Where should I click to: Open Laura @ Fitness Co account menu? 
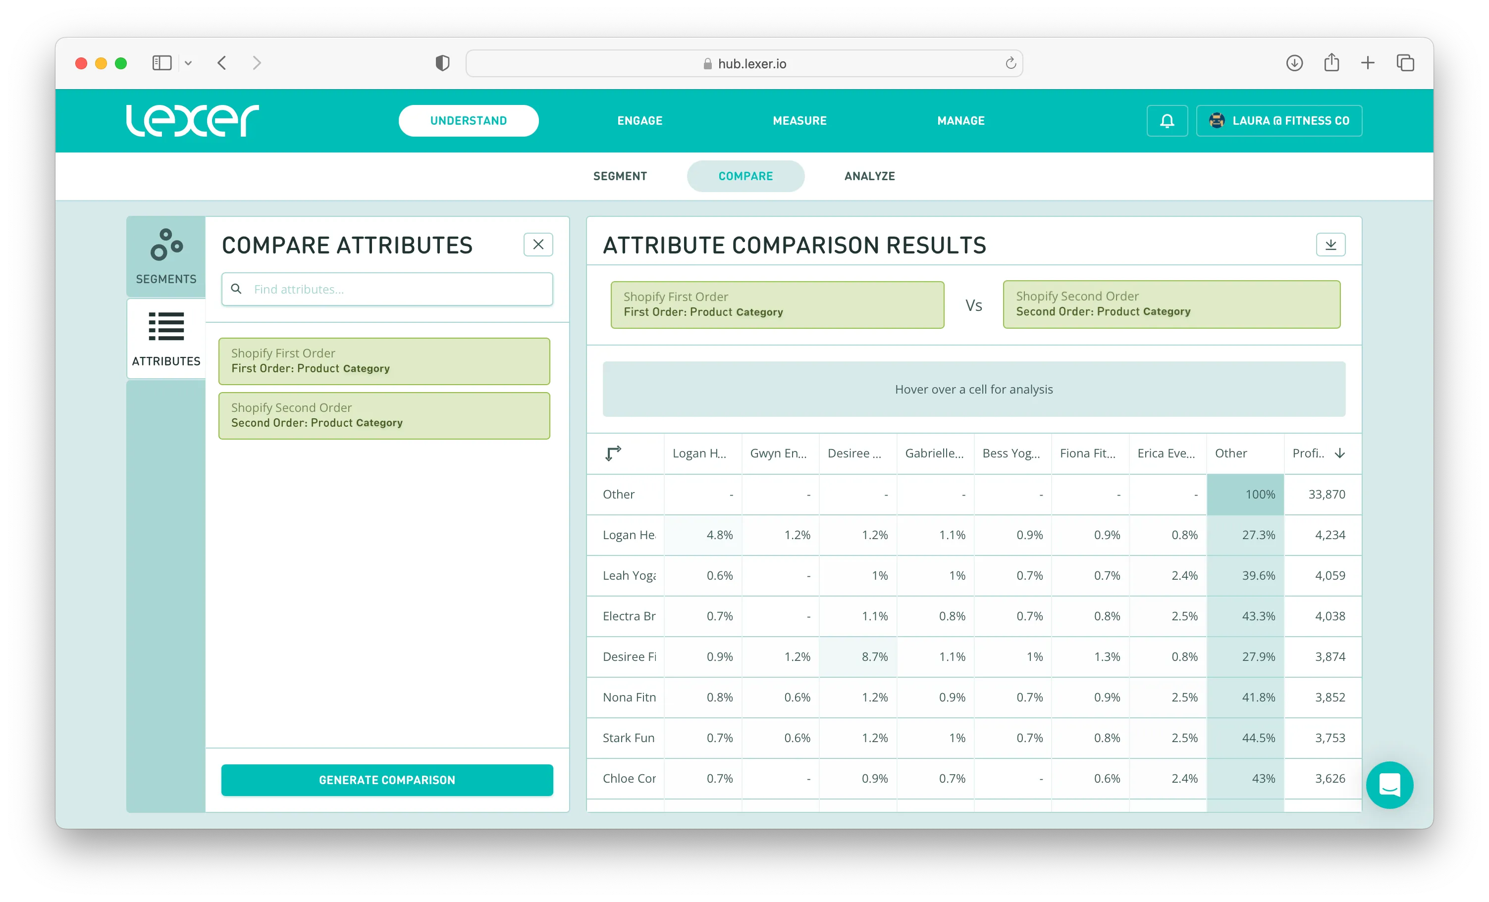[1278, 121]
